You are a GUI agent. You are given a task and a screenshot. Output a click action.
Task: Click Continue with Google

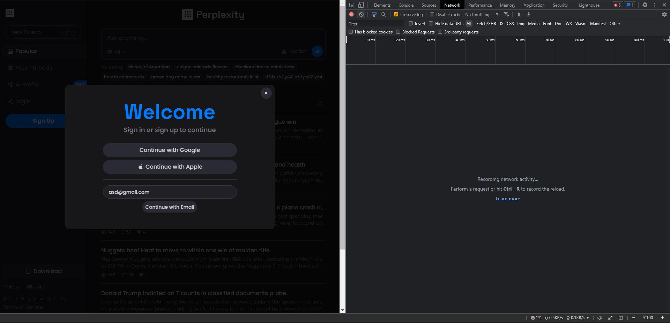pyautogui.click(x=170, y=150)
